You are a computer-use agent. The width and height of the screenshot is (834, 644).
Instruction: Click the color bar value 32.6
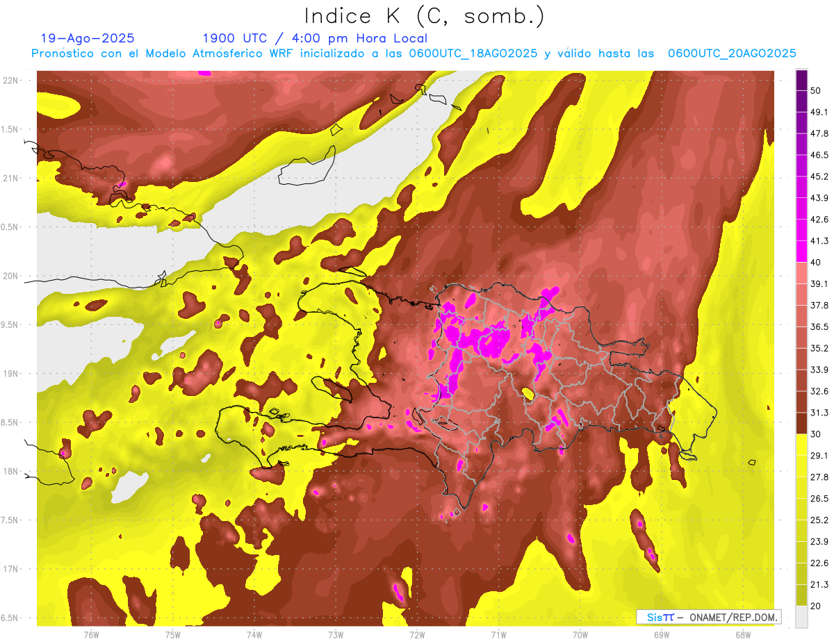pyautogui.click(x=819, y=391)
